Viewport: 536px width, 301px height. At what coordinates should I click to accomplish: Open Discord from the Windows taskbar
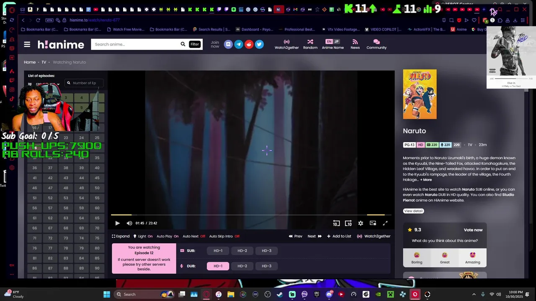point(329,294)
